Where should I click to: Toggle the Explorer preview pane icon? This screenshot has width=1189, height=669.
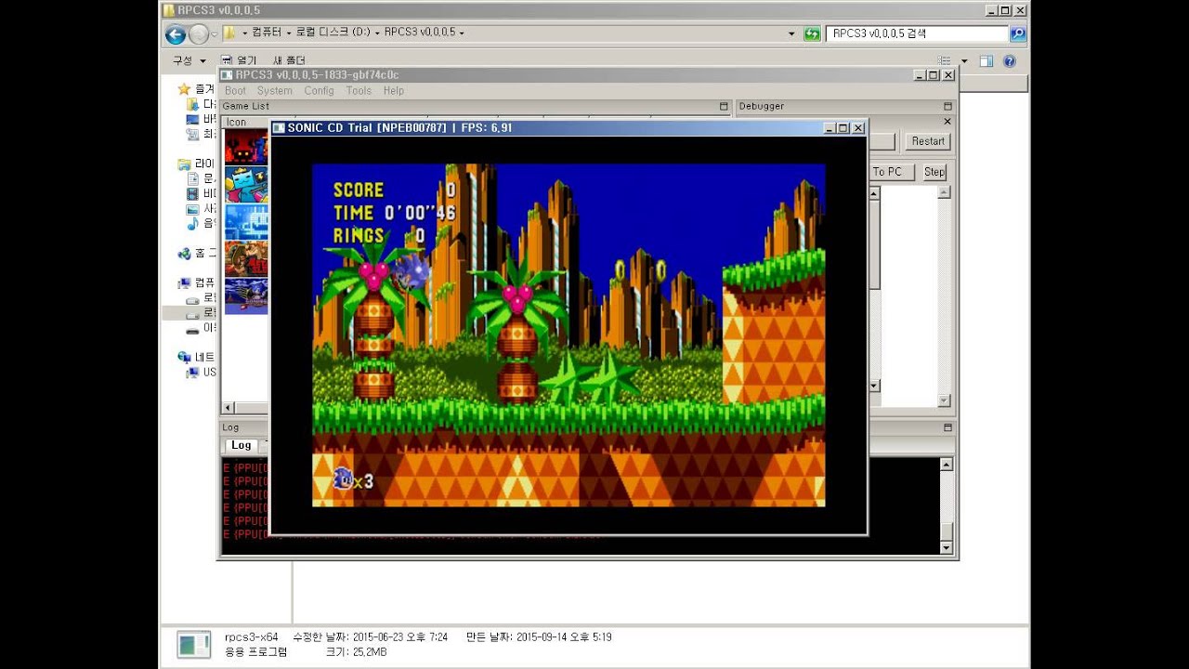[x=986, y=61]
